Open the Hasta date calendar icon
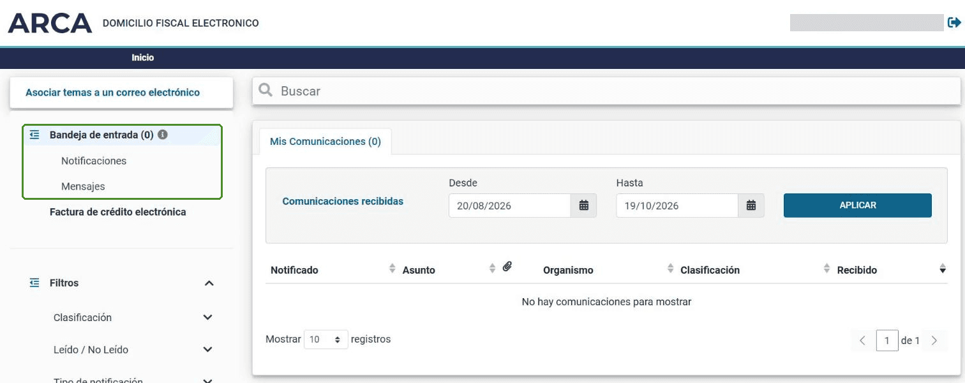The width and height of the screenshot is (965, 383). [x=751, y=206]
